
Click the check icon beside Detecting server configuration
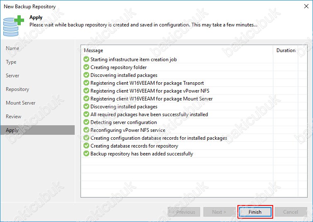tap(86, 122)
